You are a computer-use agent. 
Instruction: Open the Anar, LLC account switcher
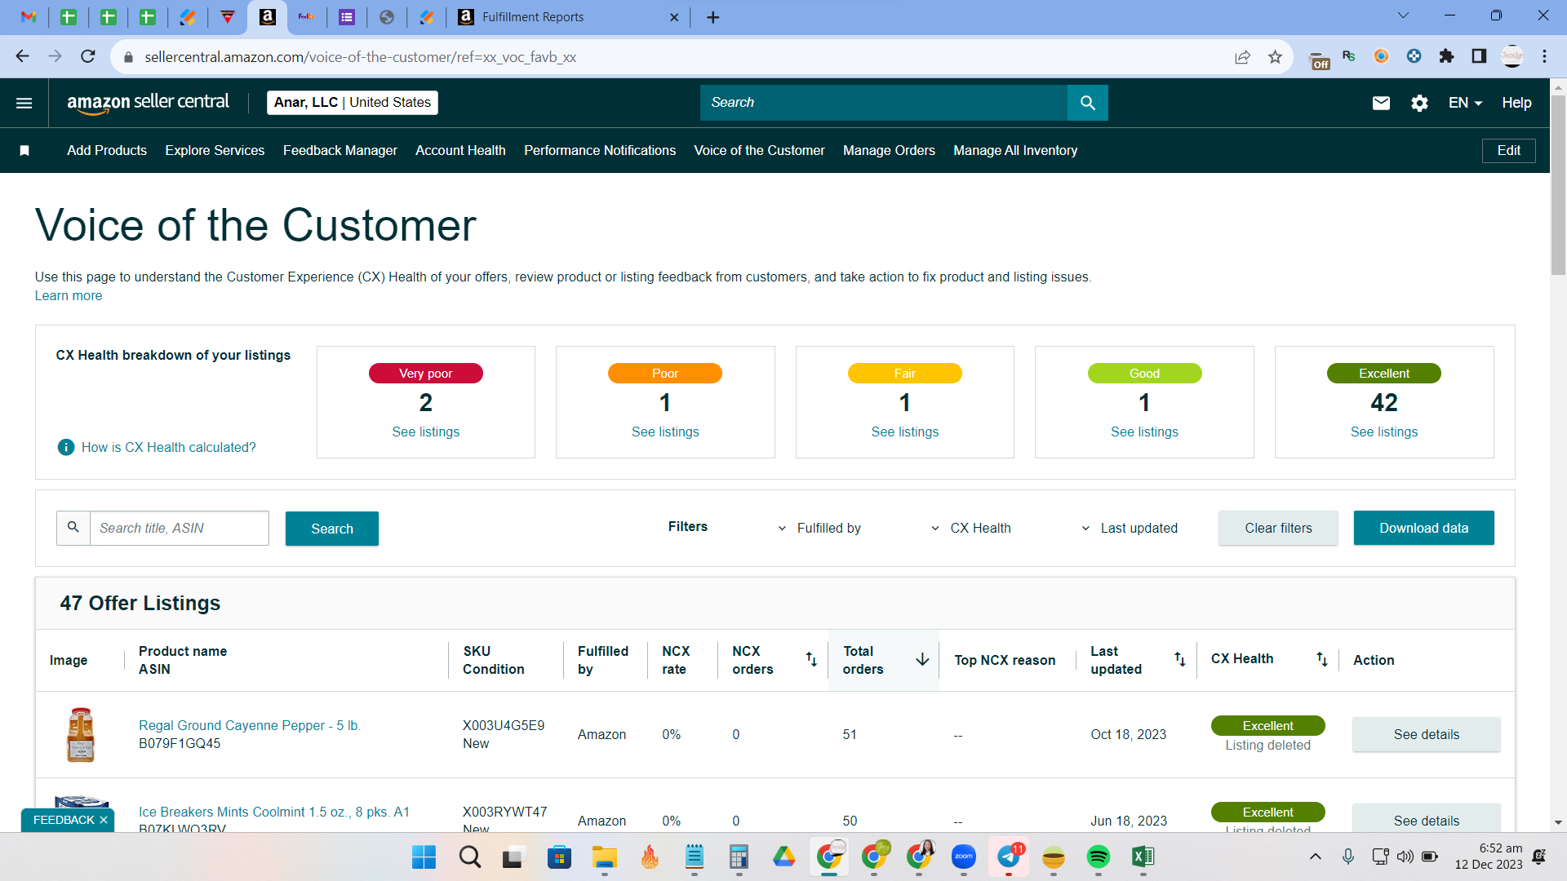point(353,102)
